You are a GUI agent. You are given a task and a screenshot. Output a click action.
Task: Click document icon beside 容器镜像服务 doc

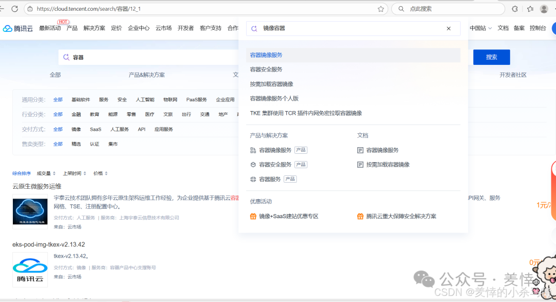(x=360, y=150)
